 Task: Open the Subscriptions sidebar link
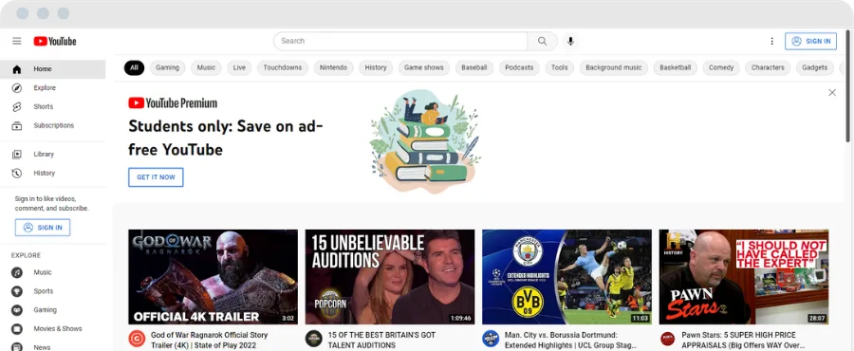pyautogui.click(x=53, y=126)
